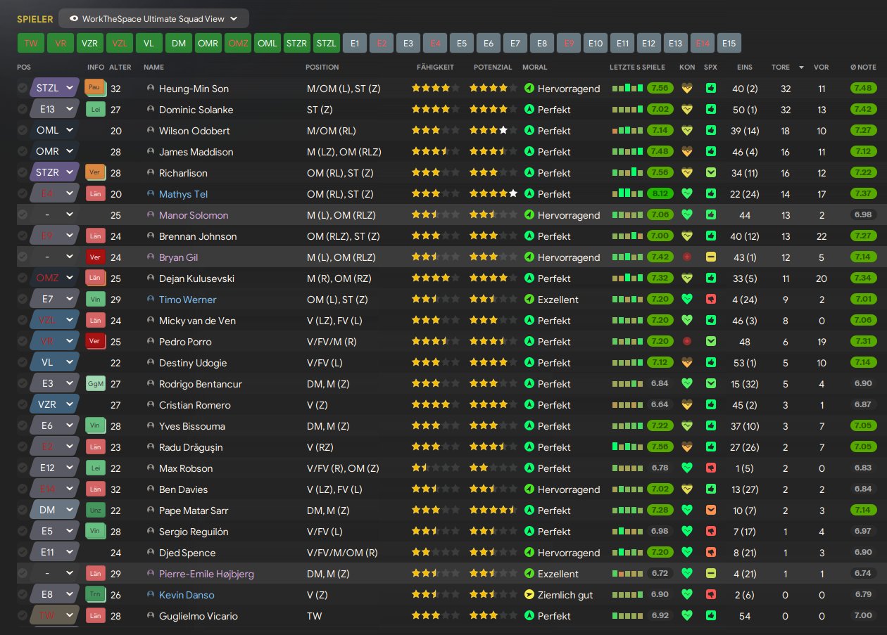This screenshot has width=887, height=635.
Task: Tick the selection circle for Manor Solomon
Action: click(x=23, y=215)
